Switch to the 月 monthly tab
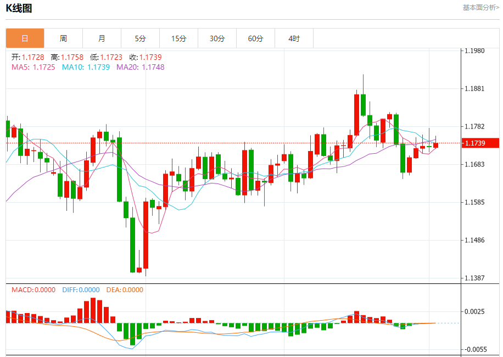The height and width of the screenshot is (357, 503). (x=102, y=38)
